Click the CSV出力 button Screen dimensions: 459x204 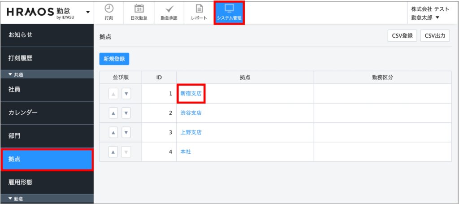435,36
